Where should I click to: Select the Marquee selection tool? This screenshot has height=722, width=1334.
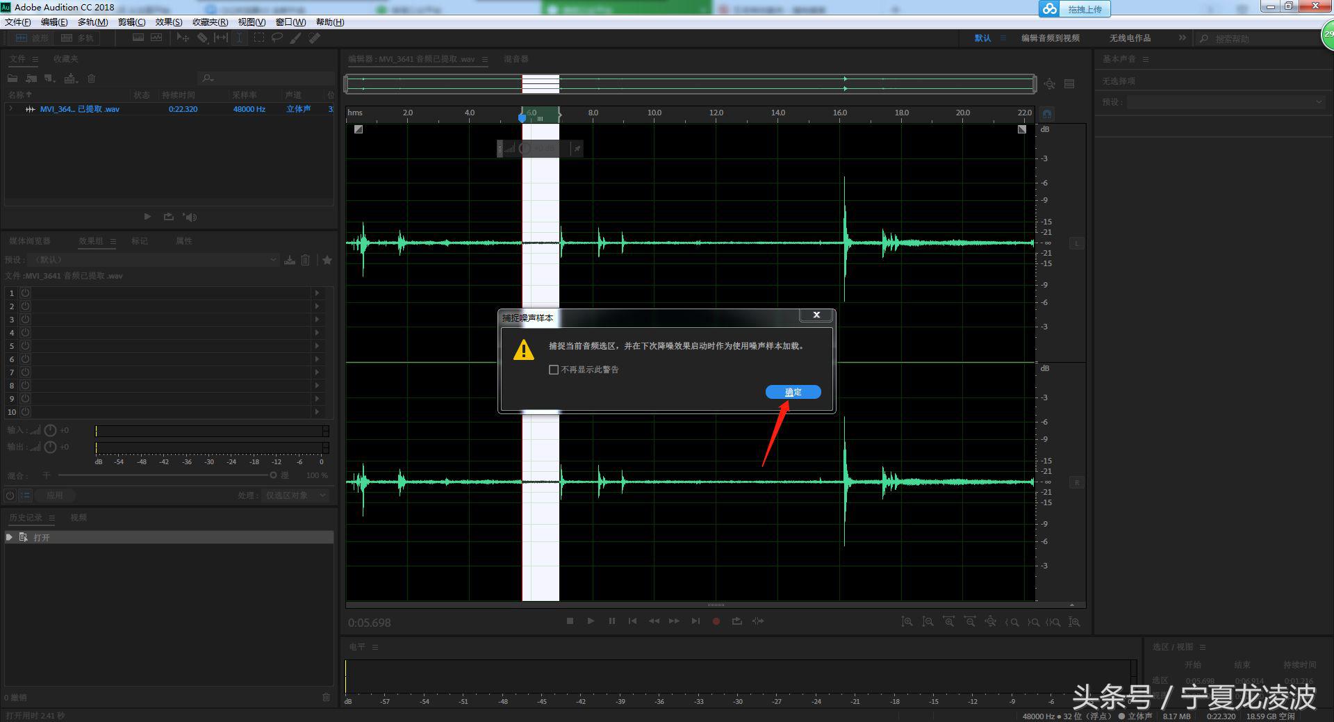258,38
